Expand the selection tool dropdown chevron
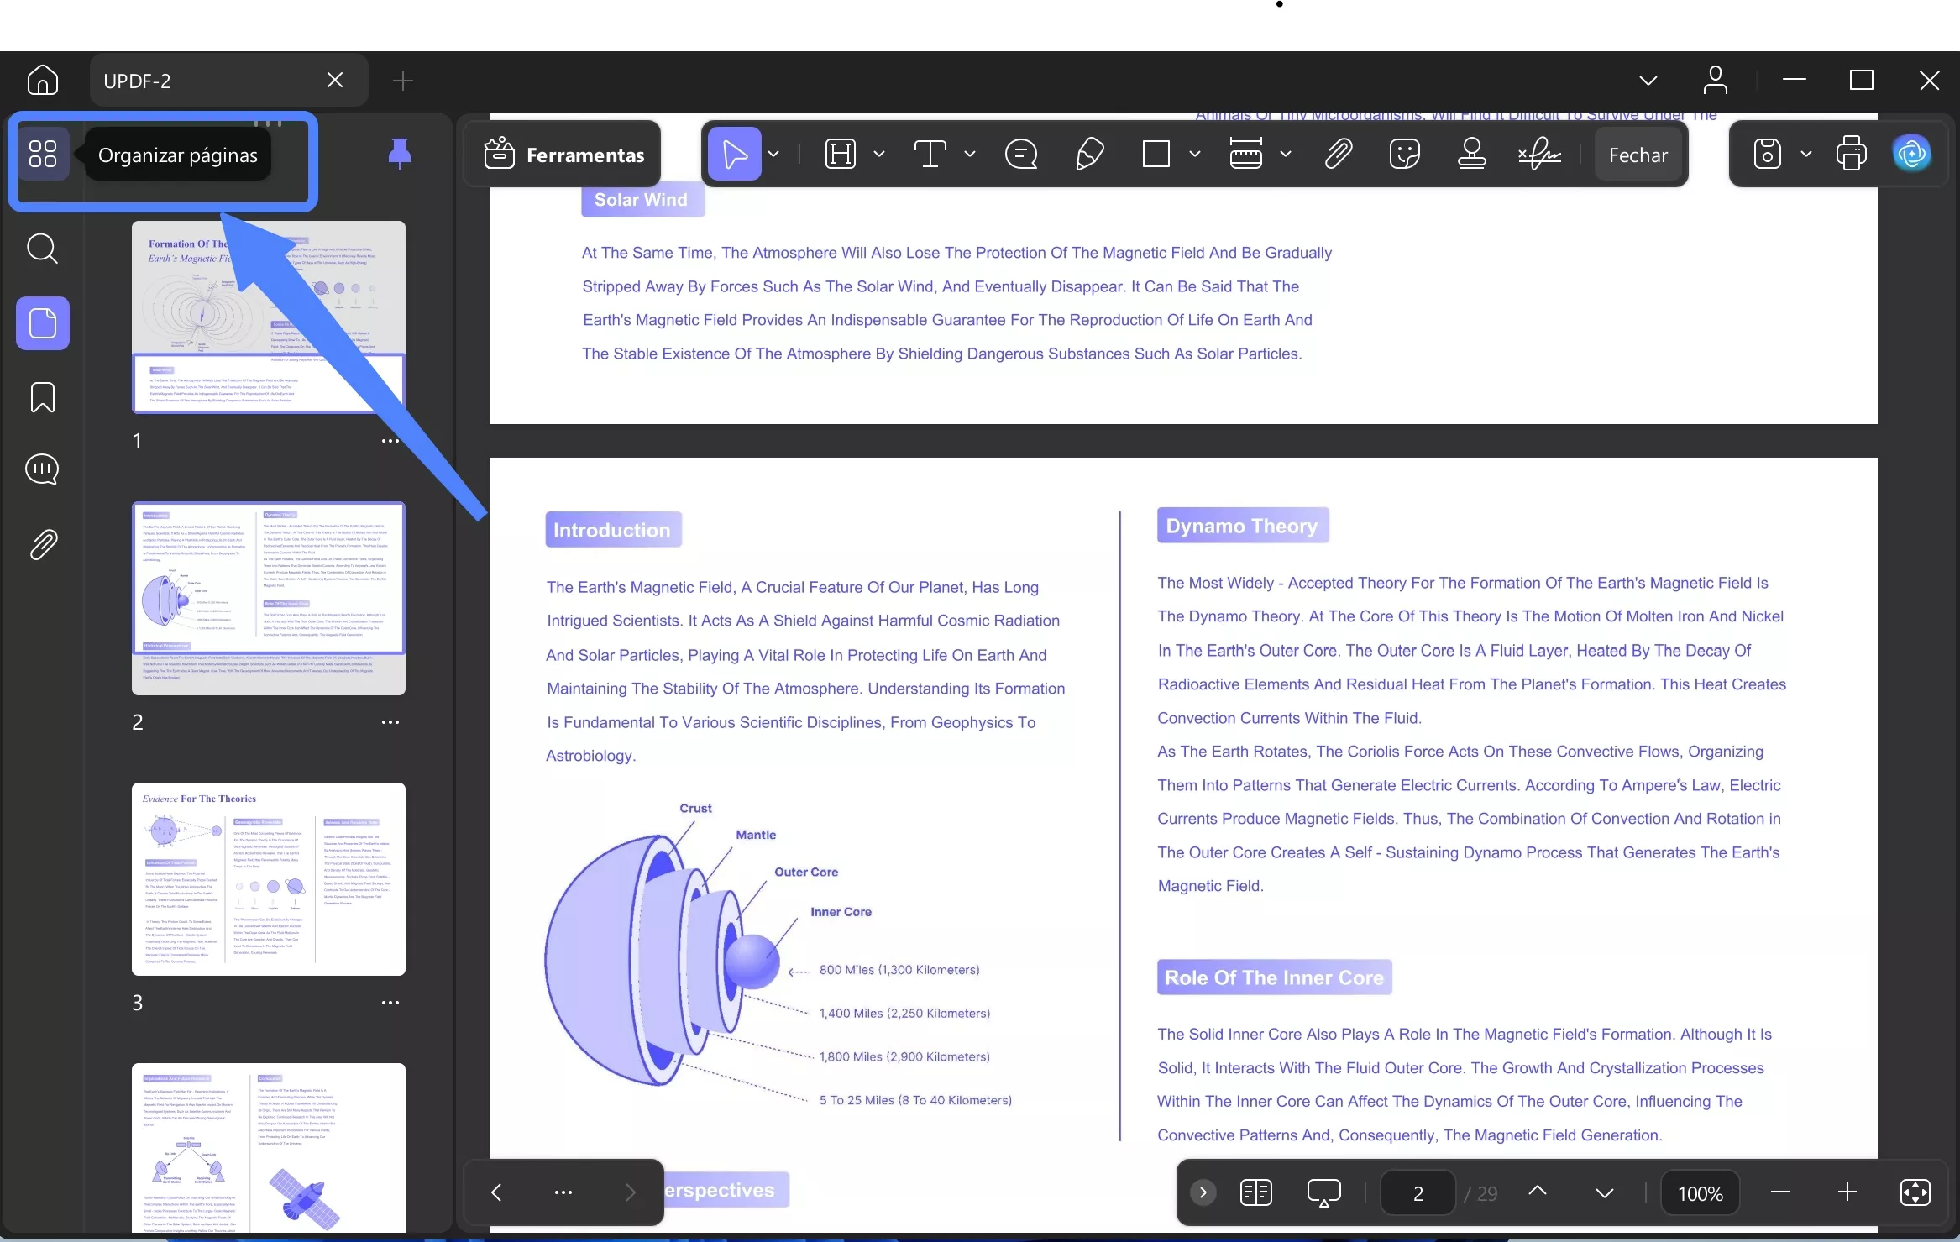 pyautogui.click(x=773, y=154)
